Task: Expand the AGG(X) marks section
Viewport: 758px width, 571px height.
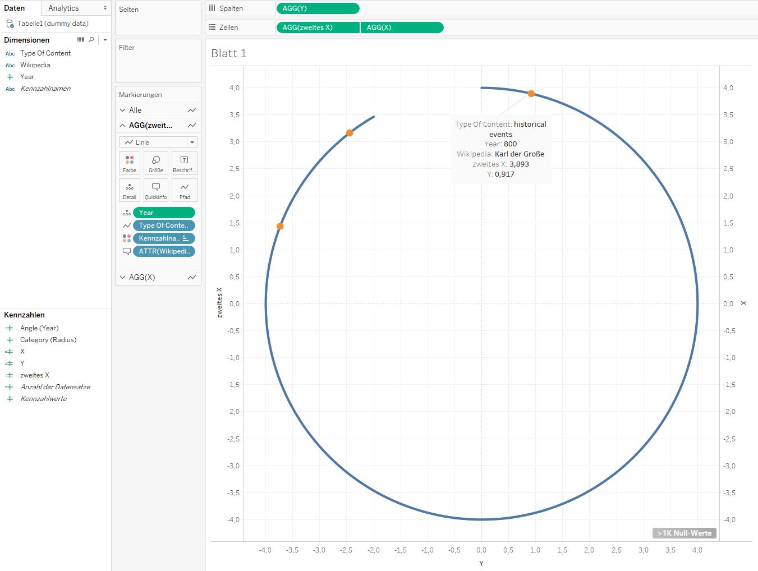Action: point(122,277)
